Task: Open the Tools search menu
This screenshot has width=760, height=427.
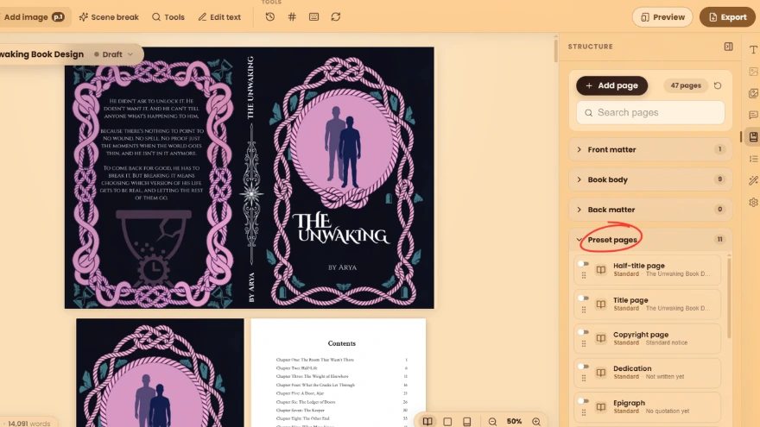Action: click(x=168, y=17)
